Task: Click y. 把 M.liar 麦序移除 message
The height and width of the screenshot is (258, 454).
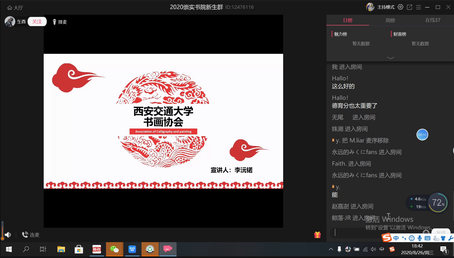Action: 360,141
